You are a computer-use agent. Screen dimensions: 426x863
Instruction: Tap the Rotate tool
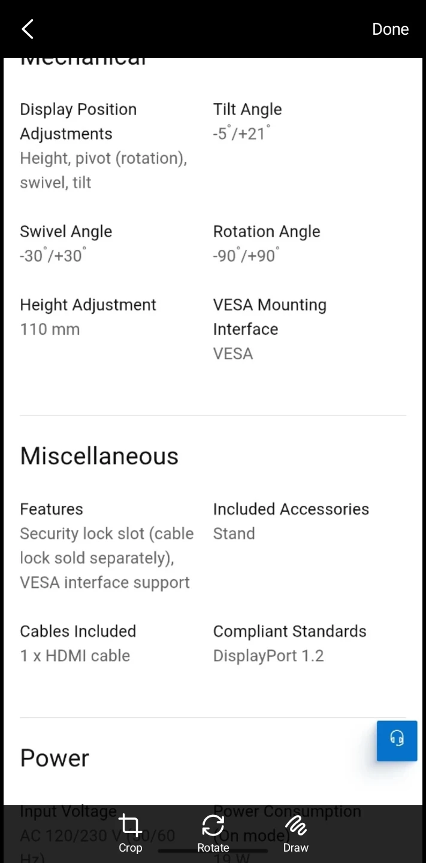click(x=213, y=832)
